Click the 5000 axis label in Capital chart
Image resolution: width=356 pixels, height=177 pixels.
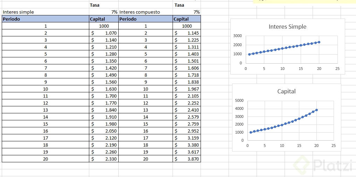tap(239, 100)
